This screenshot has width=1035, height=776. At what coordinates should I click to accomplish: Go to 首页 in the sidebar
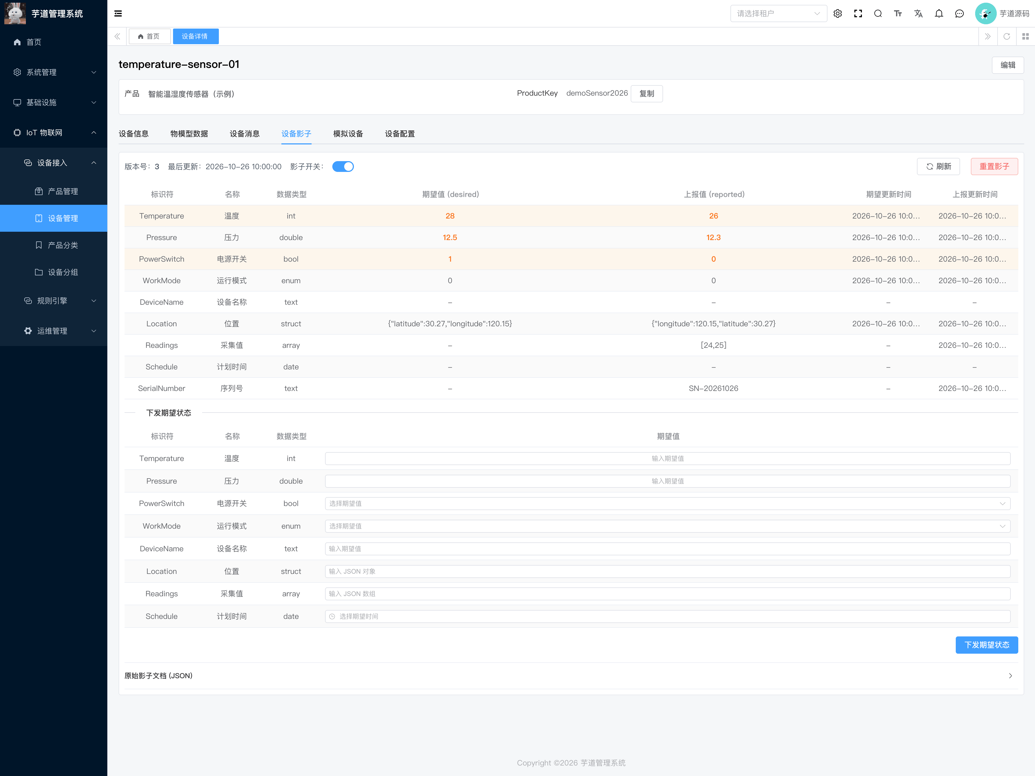point(53,42)
